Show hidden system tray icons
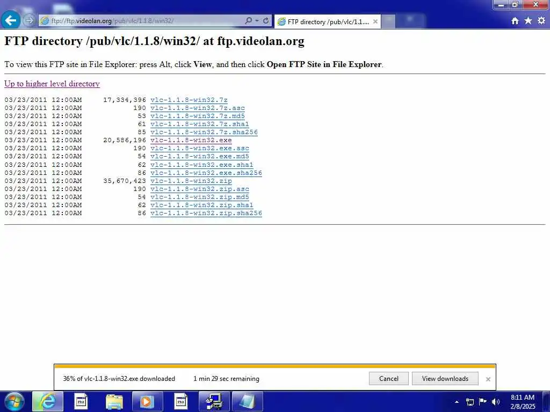 457,402
